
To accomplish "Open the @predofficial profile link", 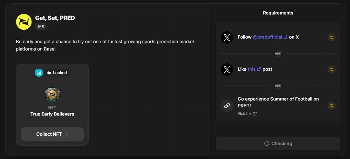I will click(x=267, y=37).
